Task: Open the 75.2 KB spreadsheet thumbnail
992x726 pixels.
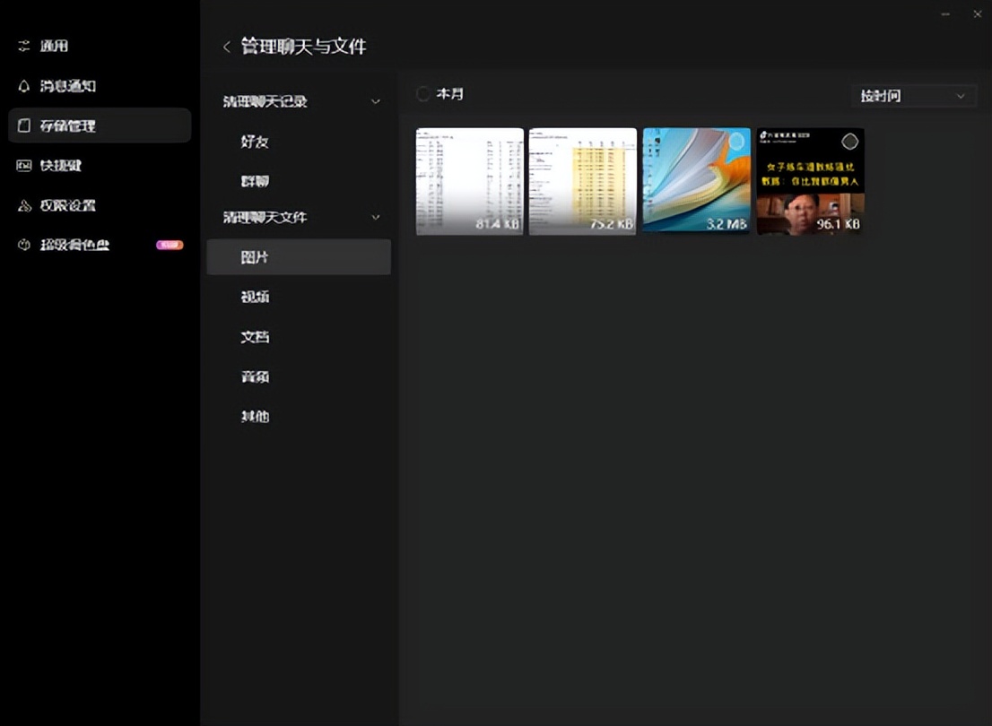Action: pos(582,181)
